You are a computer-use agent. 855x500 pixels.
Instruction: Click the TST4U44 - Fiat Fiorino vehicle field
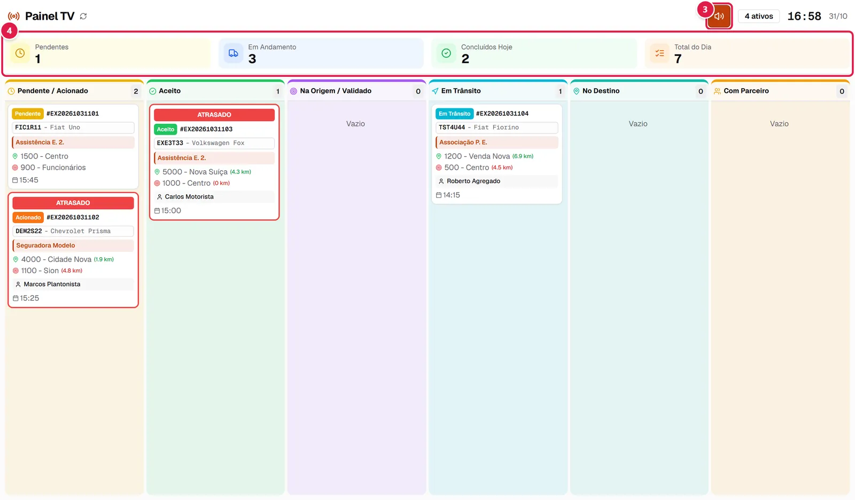(497, 128)
